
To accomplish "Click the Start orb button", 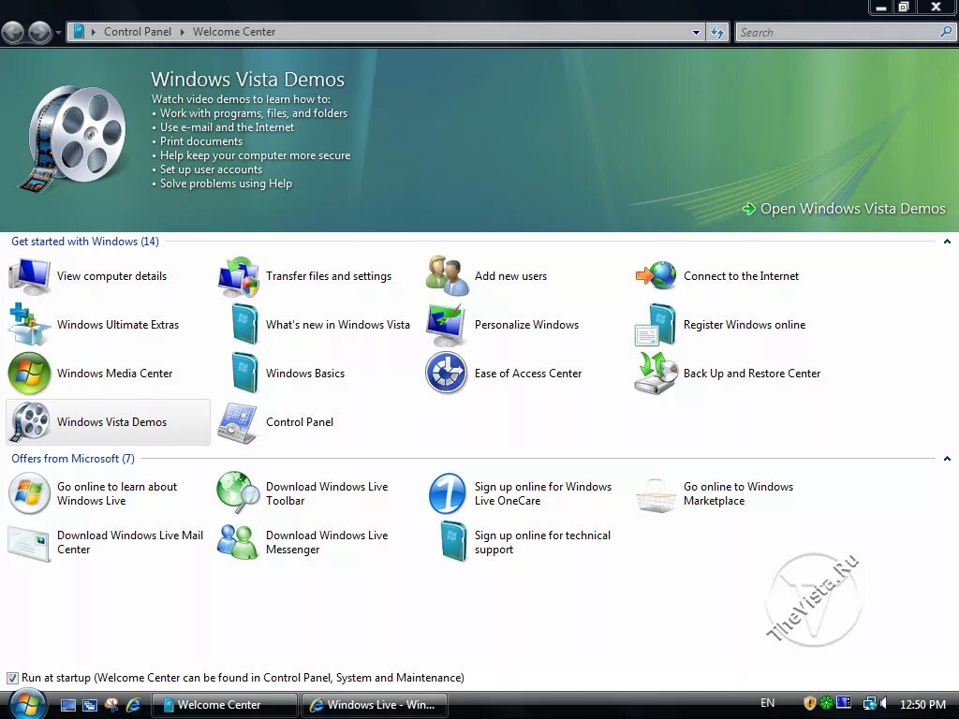I will pos(27,703).
